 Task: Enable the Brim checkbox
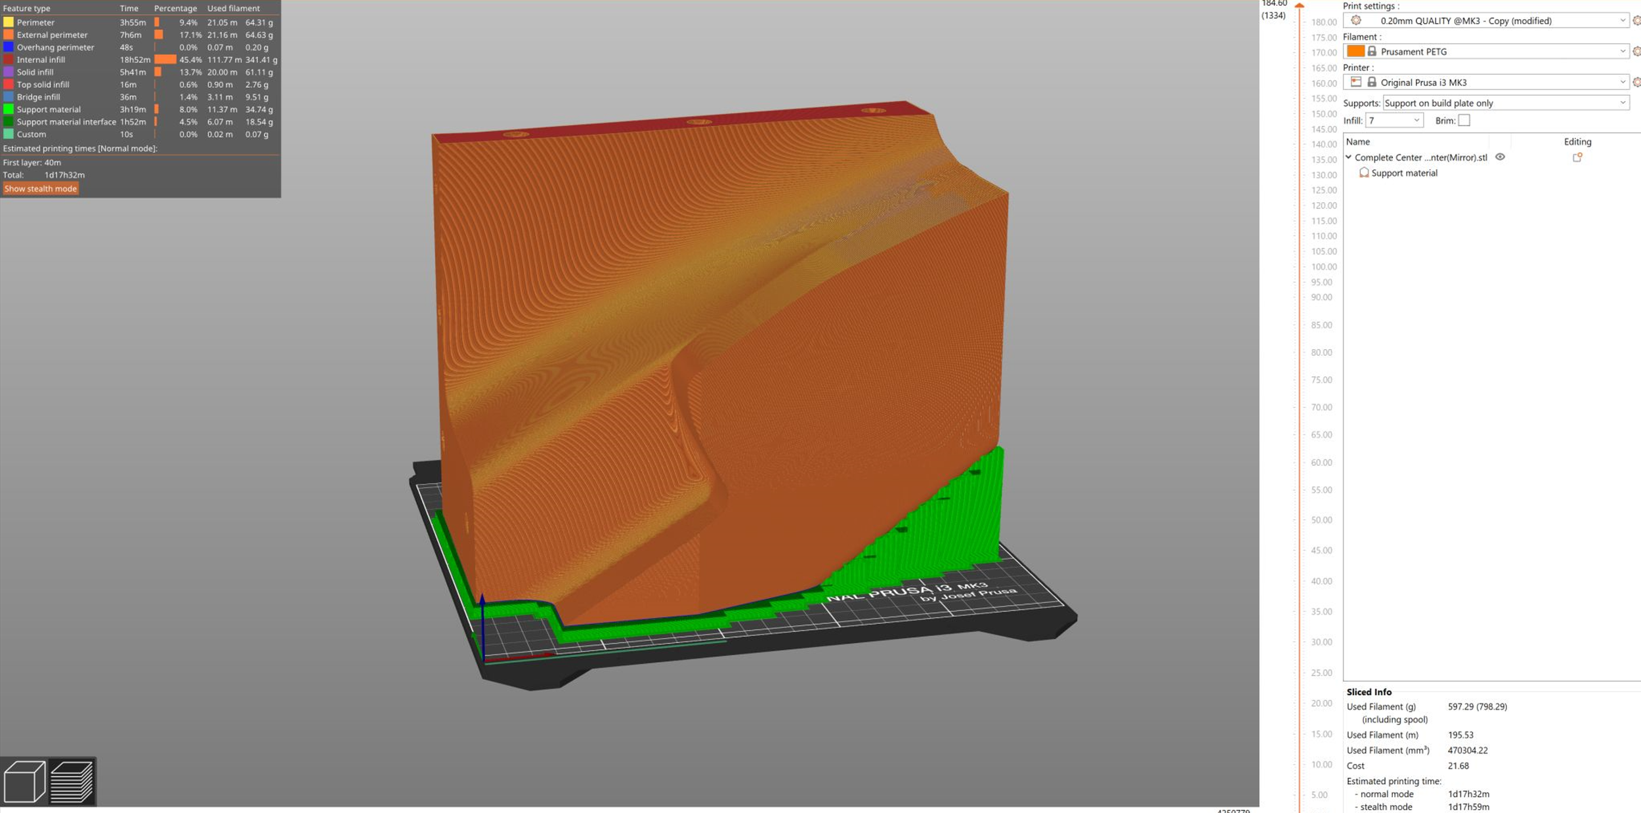(x=1464, y=120)
